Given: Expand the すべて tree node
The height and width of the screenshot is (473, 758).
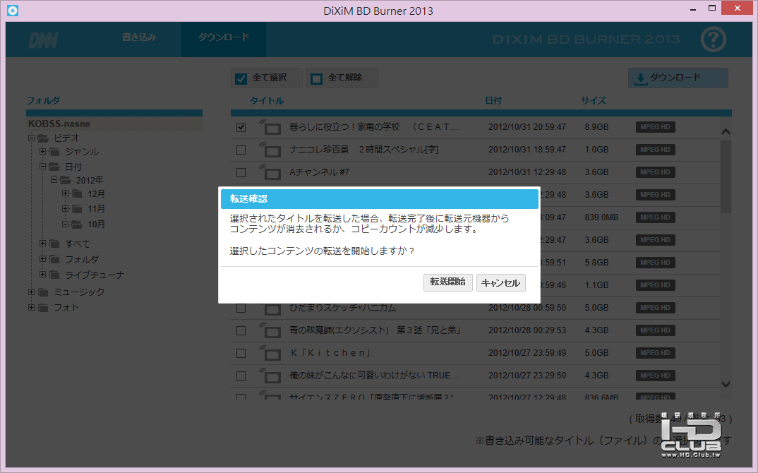Looking at the screenshot, I should coord(42,244).
